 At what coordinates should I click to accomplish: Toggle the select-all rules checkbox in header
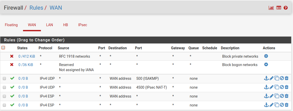pyautogui.click(x=3, y=48)
